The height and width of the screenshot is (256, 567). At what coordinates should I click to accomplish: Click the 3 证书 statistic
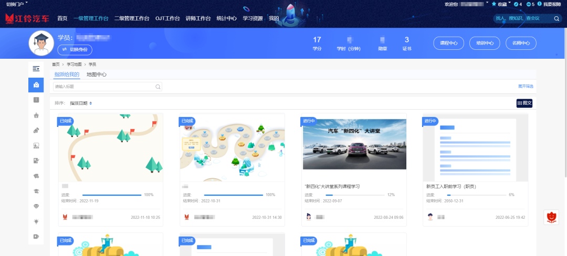click(407, 44)
